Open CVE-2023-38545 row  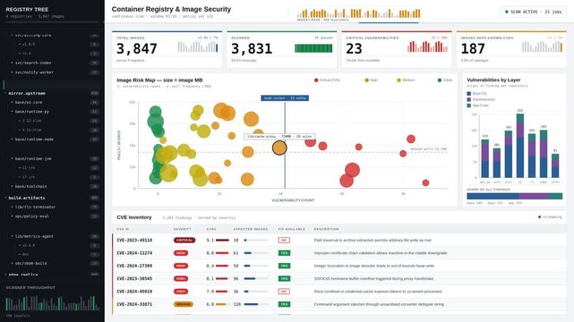(339, 278)
